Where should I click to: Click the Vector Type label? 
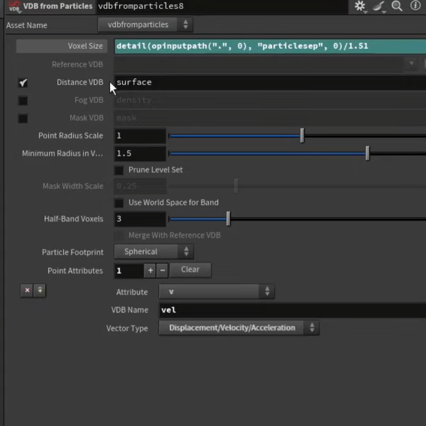point(127,329)
